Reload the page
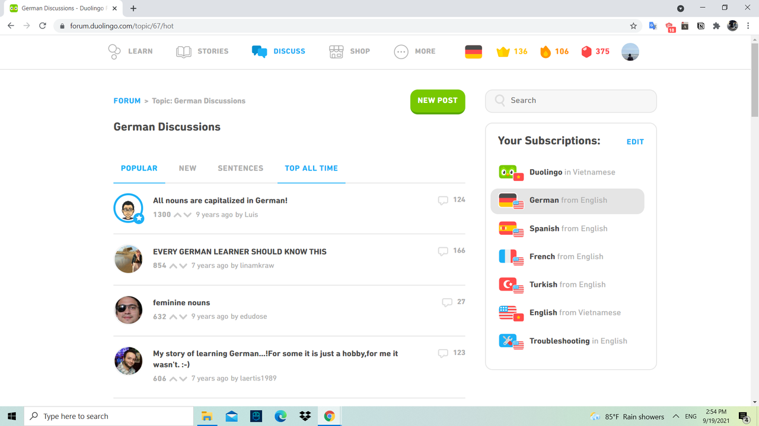759x426 pixels. (x=43, y=26)
